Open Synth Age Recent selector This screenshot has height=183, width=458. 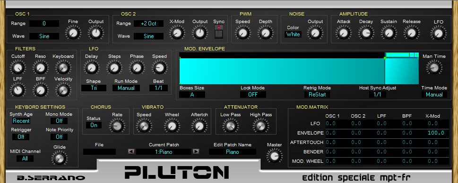click(x=21, y=121)
